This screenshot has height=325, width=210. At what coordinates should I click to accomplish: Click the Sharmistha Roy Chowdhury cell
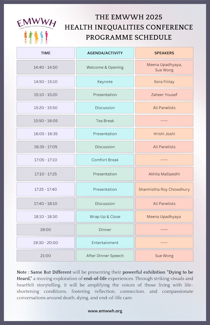(164, 189)
